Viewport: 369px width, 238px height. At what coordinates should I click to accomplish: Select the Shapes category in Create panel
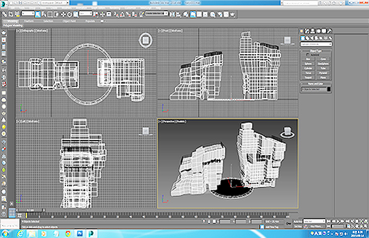(307, 38)
